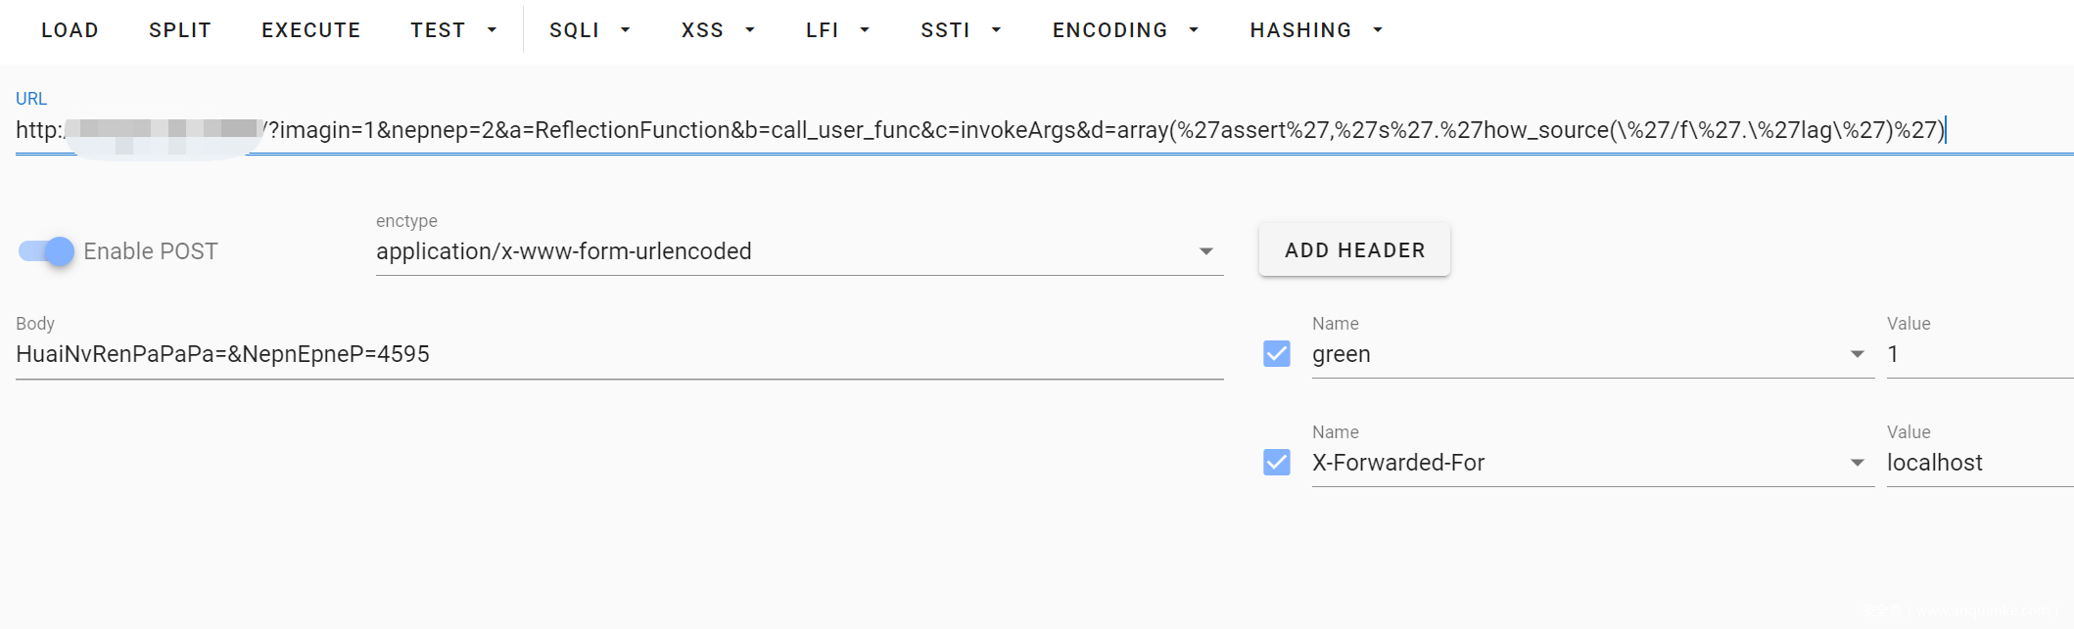Screen dimensions: 2074x629
Task: Open the HASHING dropdown arrow
Action: [1378, 30]
